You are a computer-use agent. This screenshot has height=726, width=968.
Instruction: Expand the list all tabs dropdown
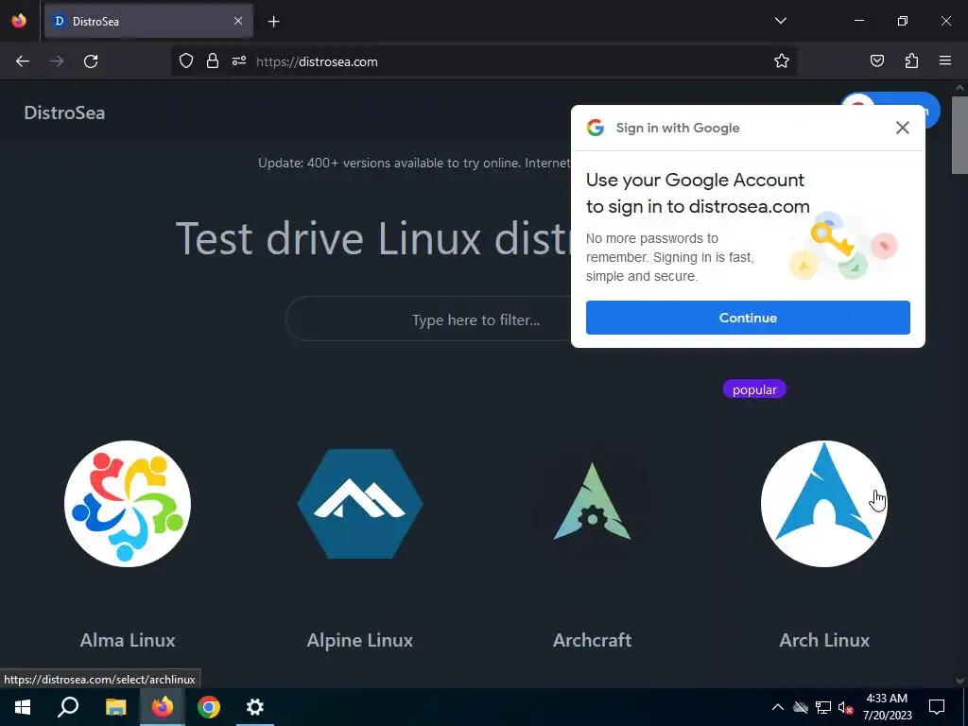[780, 21]
